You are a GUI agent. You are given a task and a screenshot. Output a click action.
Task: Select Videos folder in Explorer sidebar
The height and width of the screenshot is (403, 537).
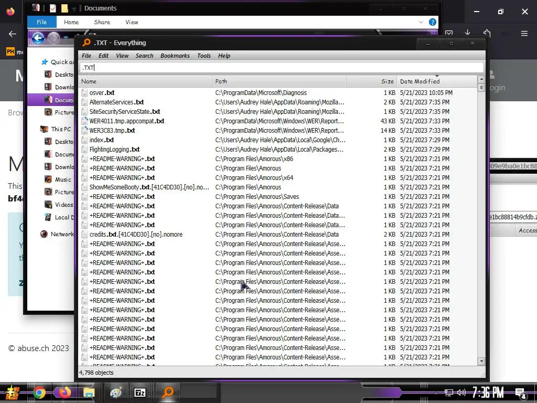click(59, 205)
